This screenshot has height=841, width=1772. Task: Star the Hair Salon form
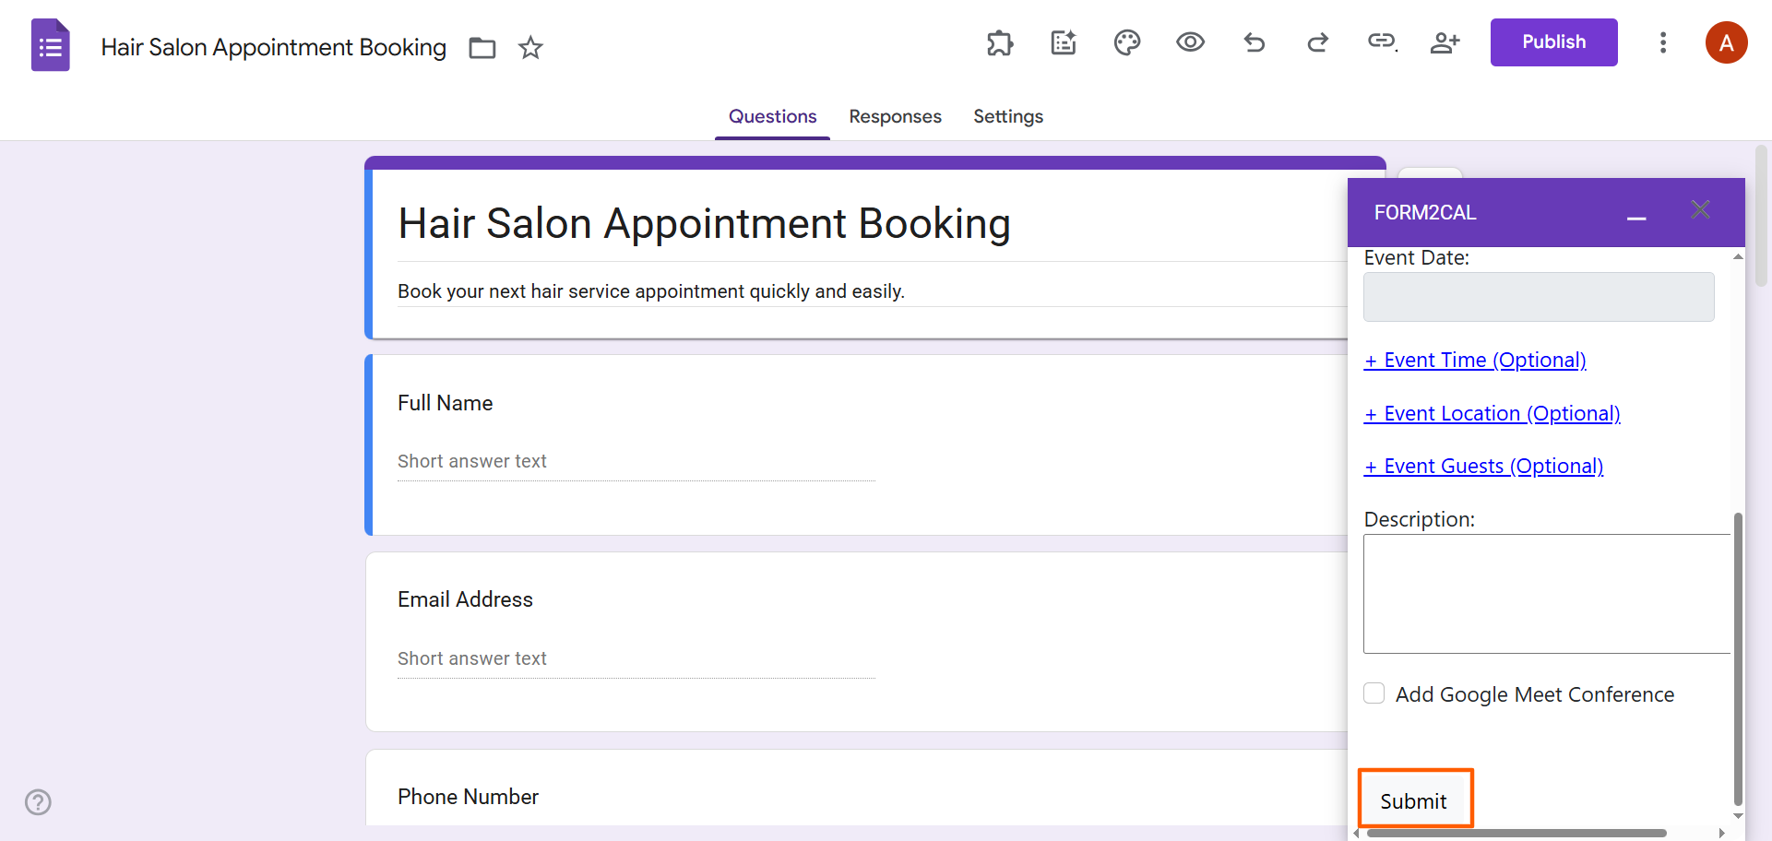pyautogui.click(x=530, y=48)
